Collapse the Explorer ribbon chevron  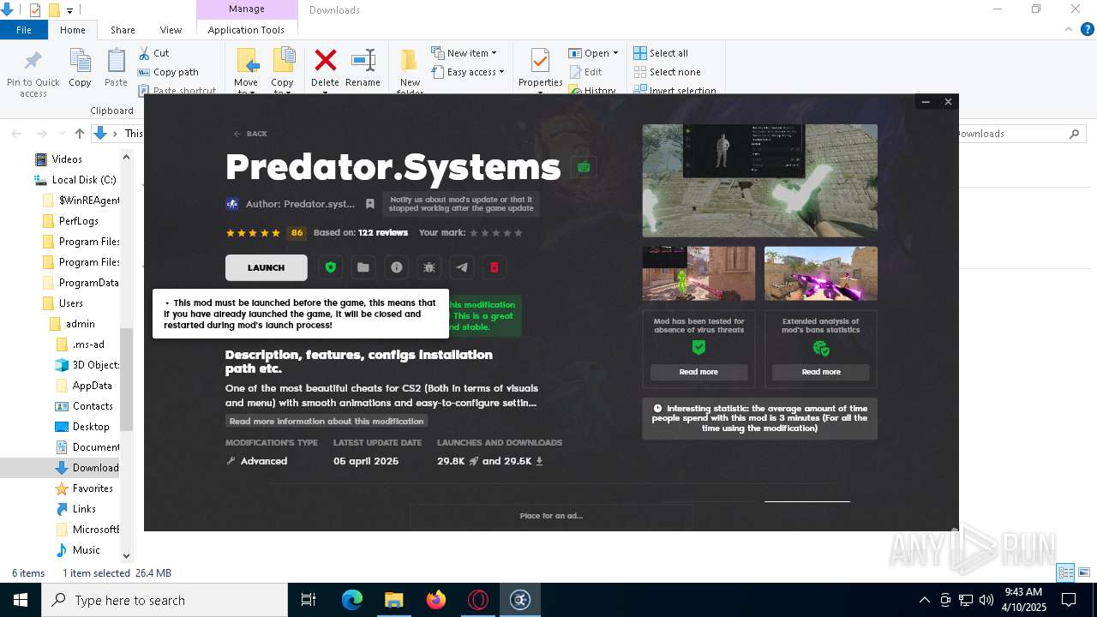point(1069,29)
